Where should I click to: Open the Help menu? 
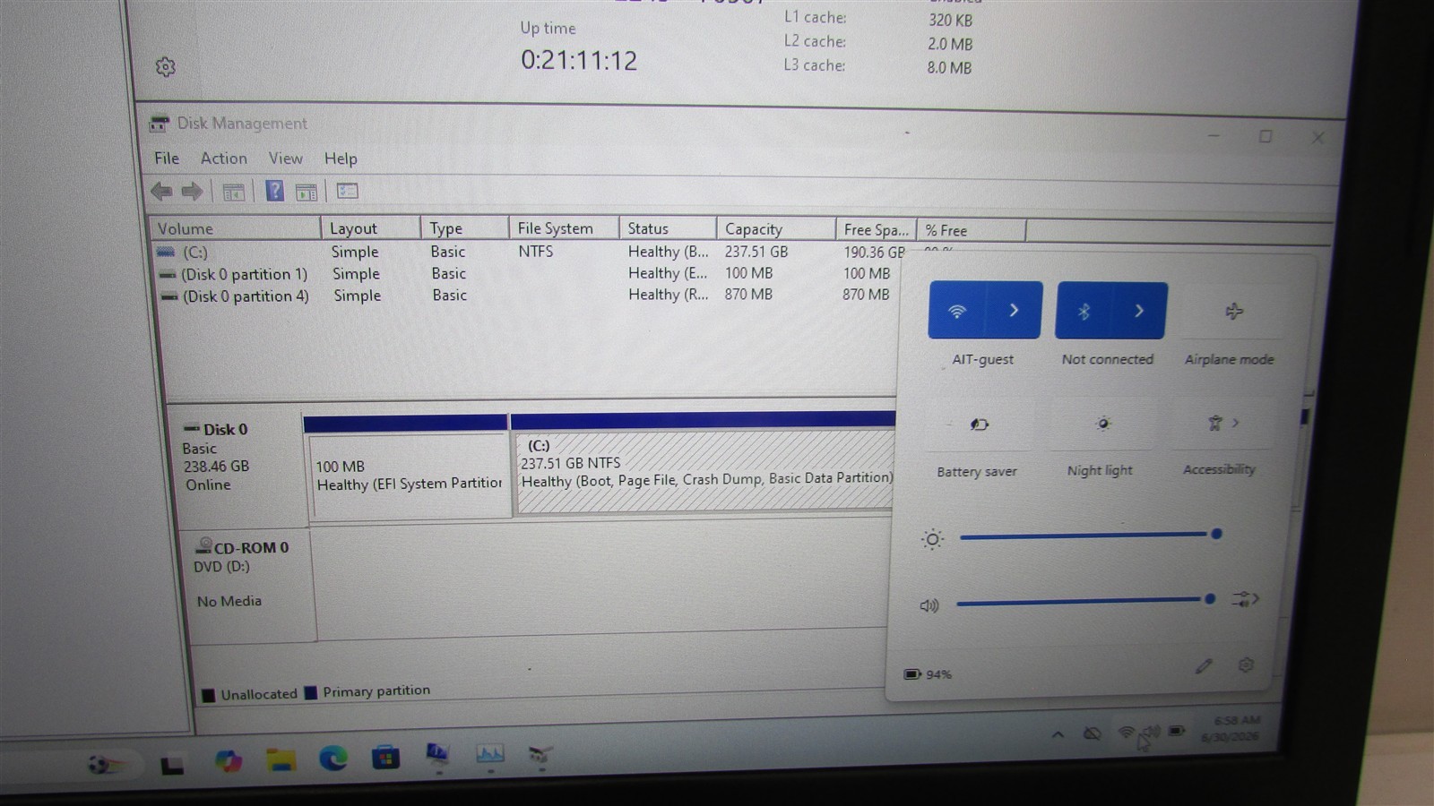341,159
